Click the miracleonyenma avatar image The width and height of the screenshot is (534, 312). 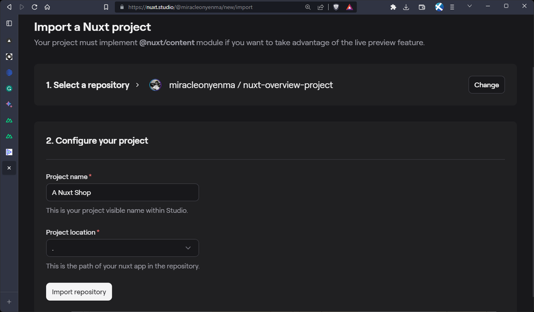(155, 85)
